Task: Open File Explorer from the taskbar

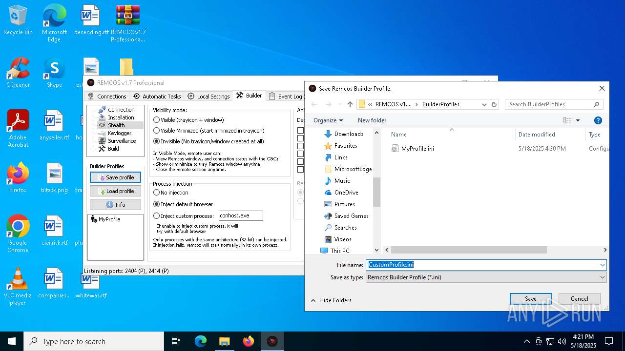Action: click(x=224, y=341)
